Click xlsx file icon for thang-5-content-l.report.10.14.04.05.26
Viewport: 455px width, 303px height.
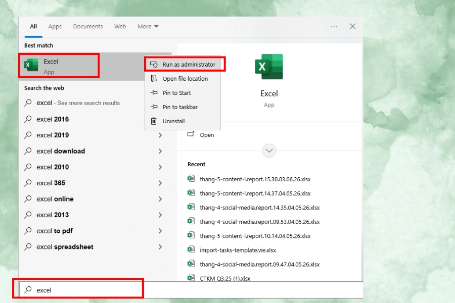tap(191, 235)
